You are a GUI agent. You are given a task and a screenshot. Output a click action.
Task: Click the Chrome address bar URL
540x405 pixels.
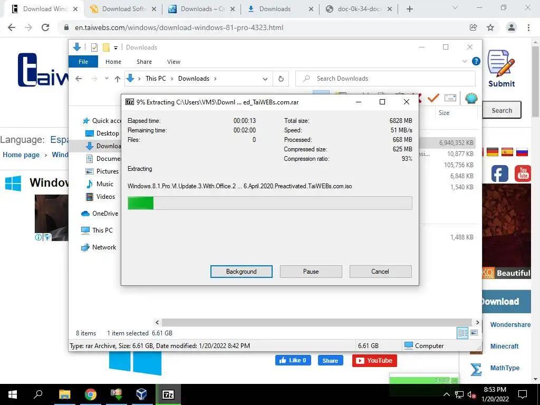(x=179, y=27)
